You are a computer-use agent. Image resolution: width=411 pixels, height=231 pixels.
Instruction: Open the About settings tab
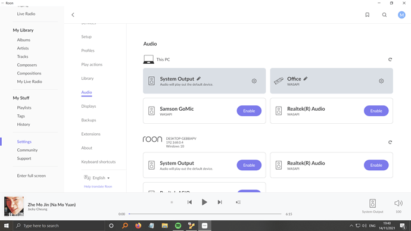pyautogui.click(x=86, y=148)
